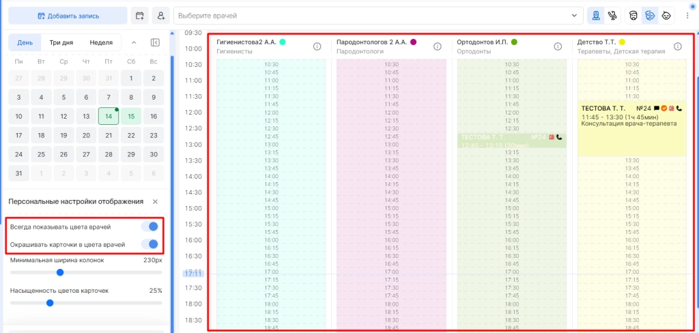The image size is (699, 333).
Task: Switch schedule to doctors view icon
Action: tap(595, 16)
